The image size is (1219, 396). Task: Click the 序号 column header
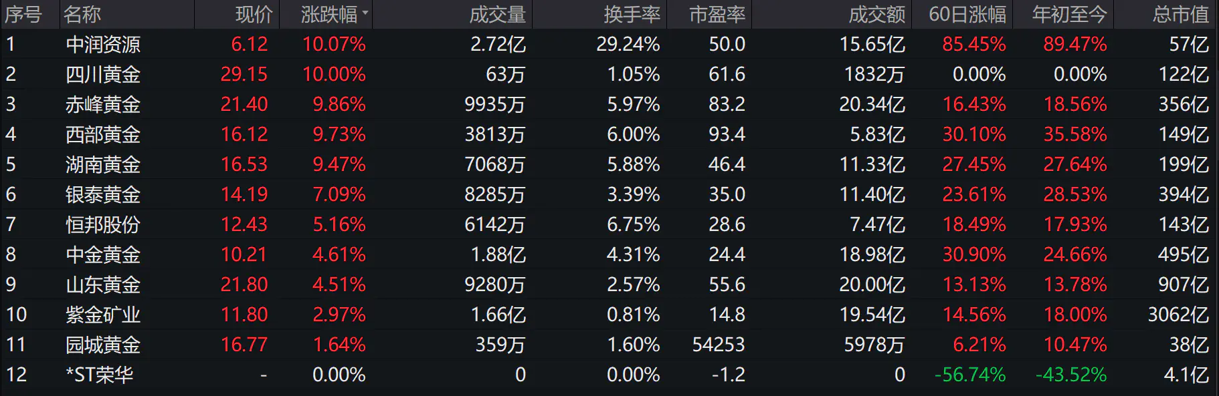point(23,14)
